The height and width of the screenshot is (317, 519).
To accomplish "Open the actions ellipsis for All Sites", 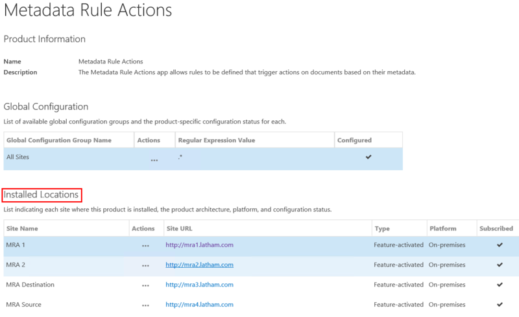I will click(x=154, y=160).
